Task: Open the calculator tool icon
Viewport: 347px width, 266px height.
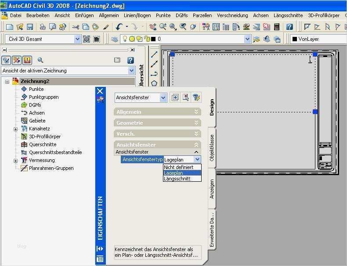Action: [x=276, y=27]
